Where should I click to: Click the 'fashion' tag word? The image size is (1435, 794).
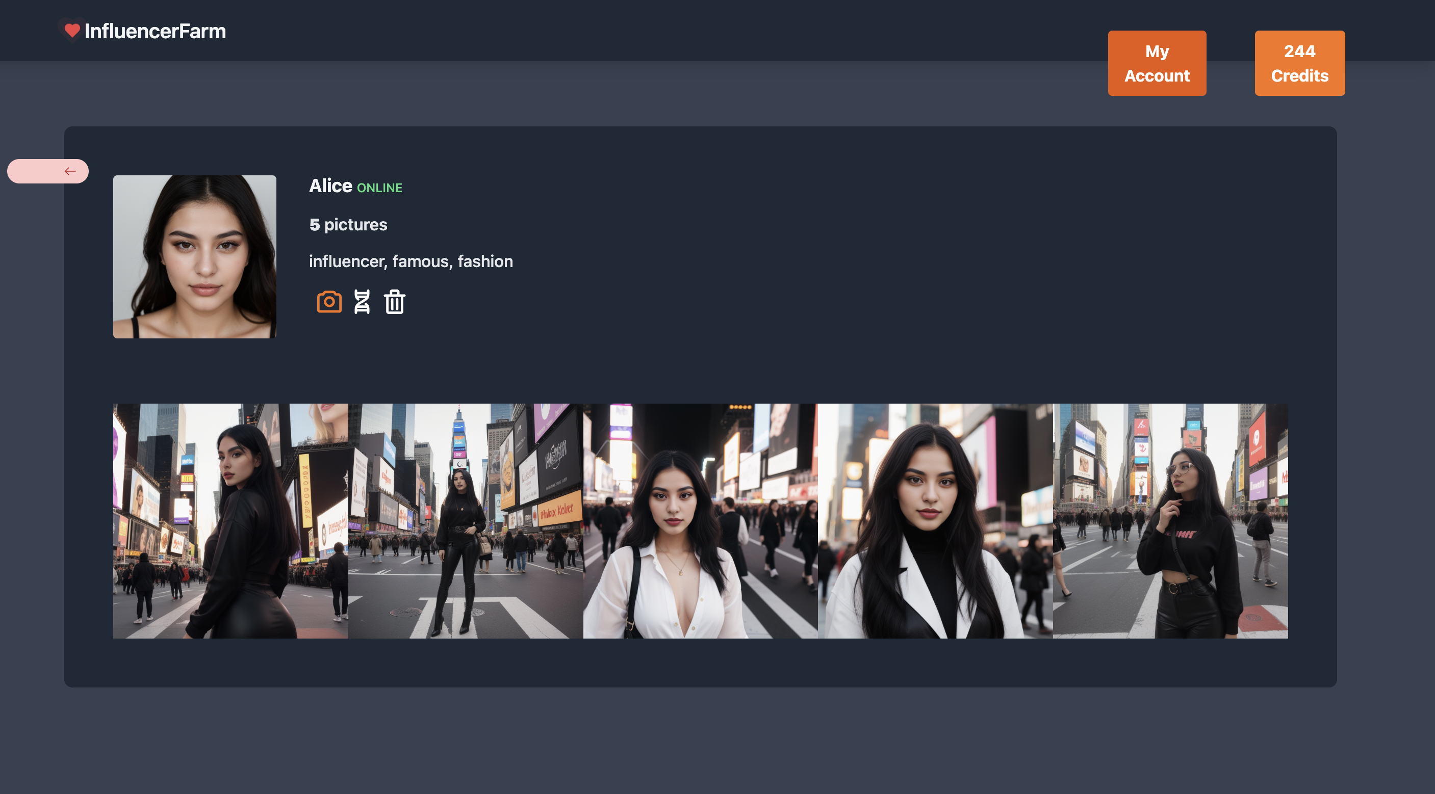click(485, 261)
